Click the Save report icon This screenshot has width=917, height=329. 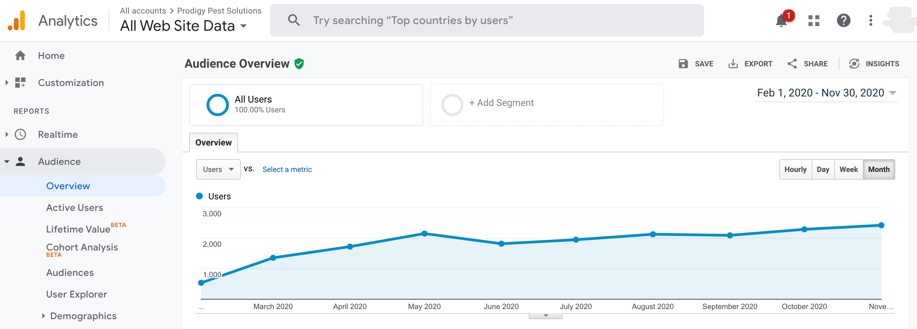(683, 64)
